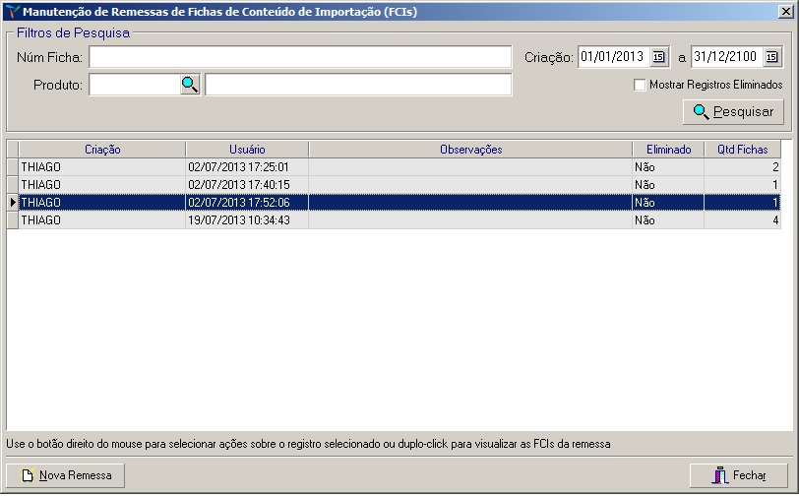Image resolution: width=799 pixels, height=496 pixels.
Task: Enable Mostrar Registros Eliminados checkbox
Action: [x=640, y=86]
